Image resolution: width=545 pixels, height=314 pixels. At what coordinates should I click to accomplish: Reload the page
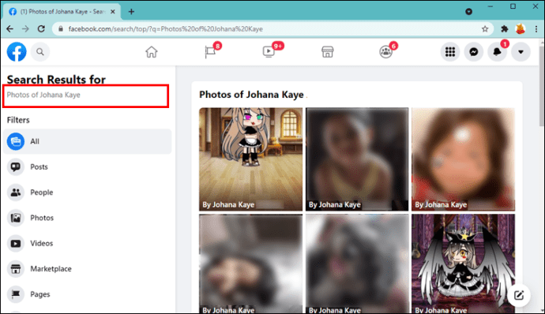click(x=41, y=29)
